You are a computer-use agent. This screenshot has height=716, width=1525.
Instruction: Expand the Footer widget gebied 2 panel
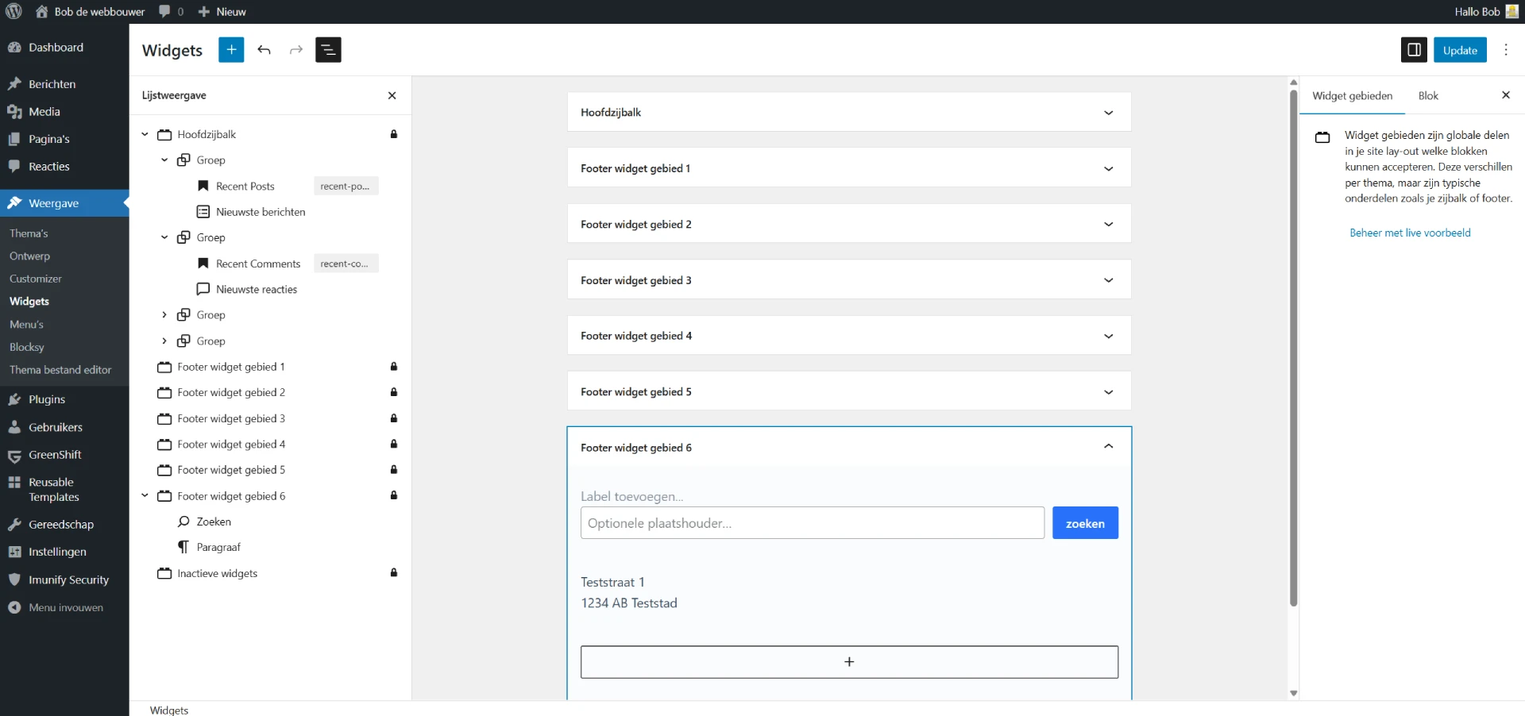point(1109,224)
